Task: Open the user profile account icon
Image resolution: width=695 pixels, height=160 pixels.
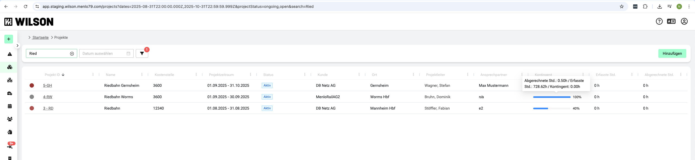Action: point(684,21)
